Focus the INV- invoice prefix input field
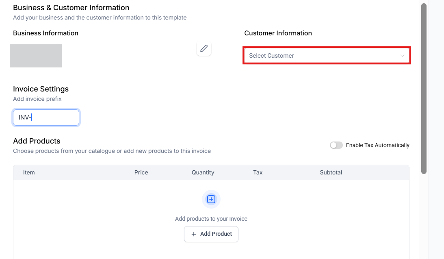 pyautogui.click(x=46, y=118)
